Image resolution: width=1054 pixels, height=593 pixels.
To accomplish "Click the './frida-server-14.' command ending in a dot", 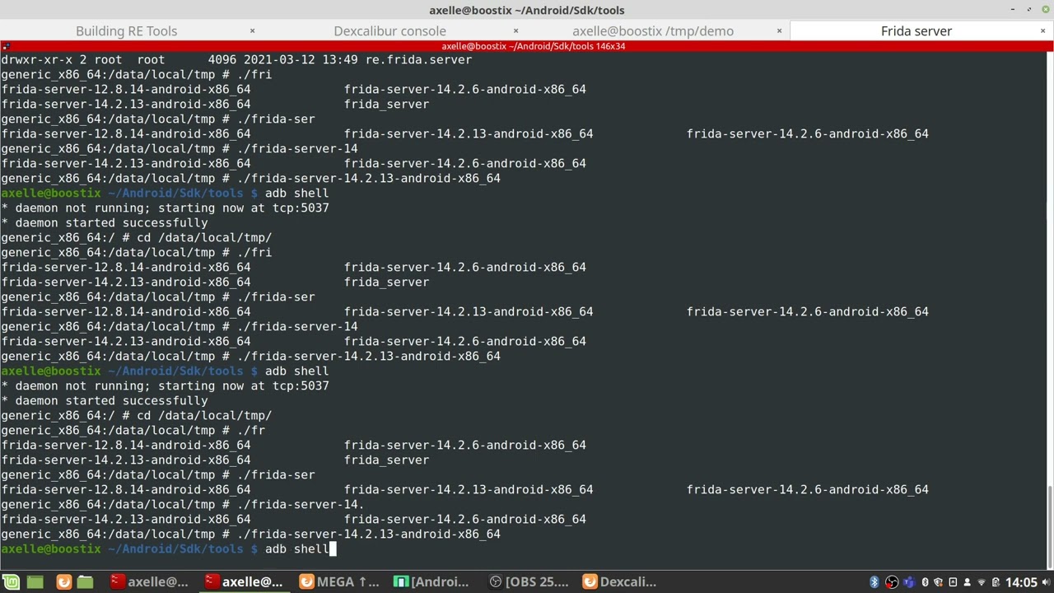I will [301, 504].
